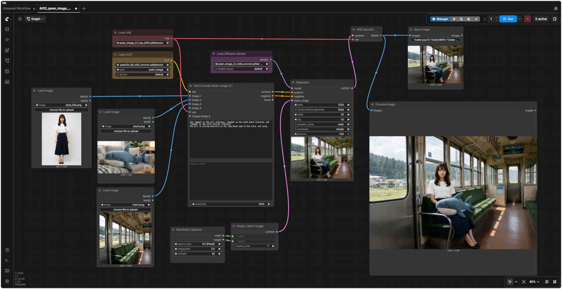Viewport: 562px width, 289px height.
Task: Cancel the current run with red X
Action: (527, 19)
